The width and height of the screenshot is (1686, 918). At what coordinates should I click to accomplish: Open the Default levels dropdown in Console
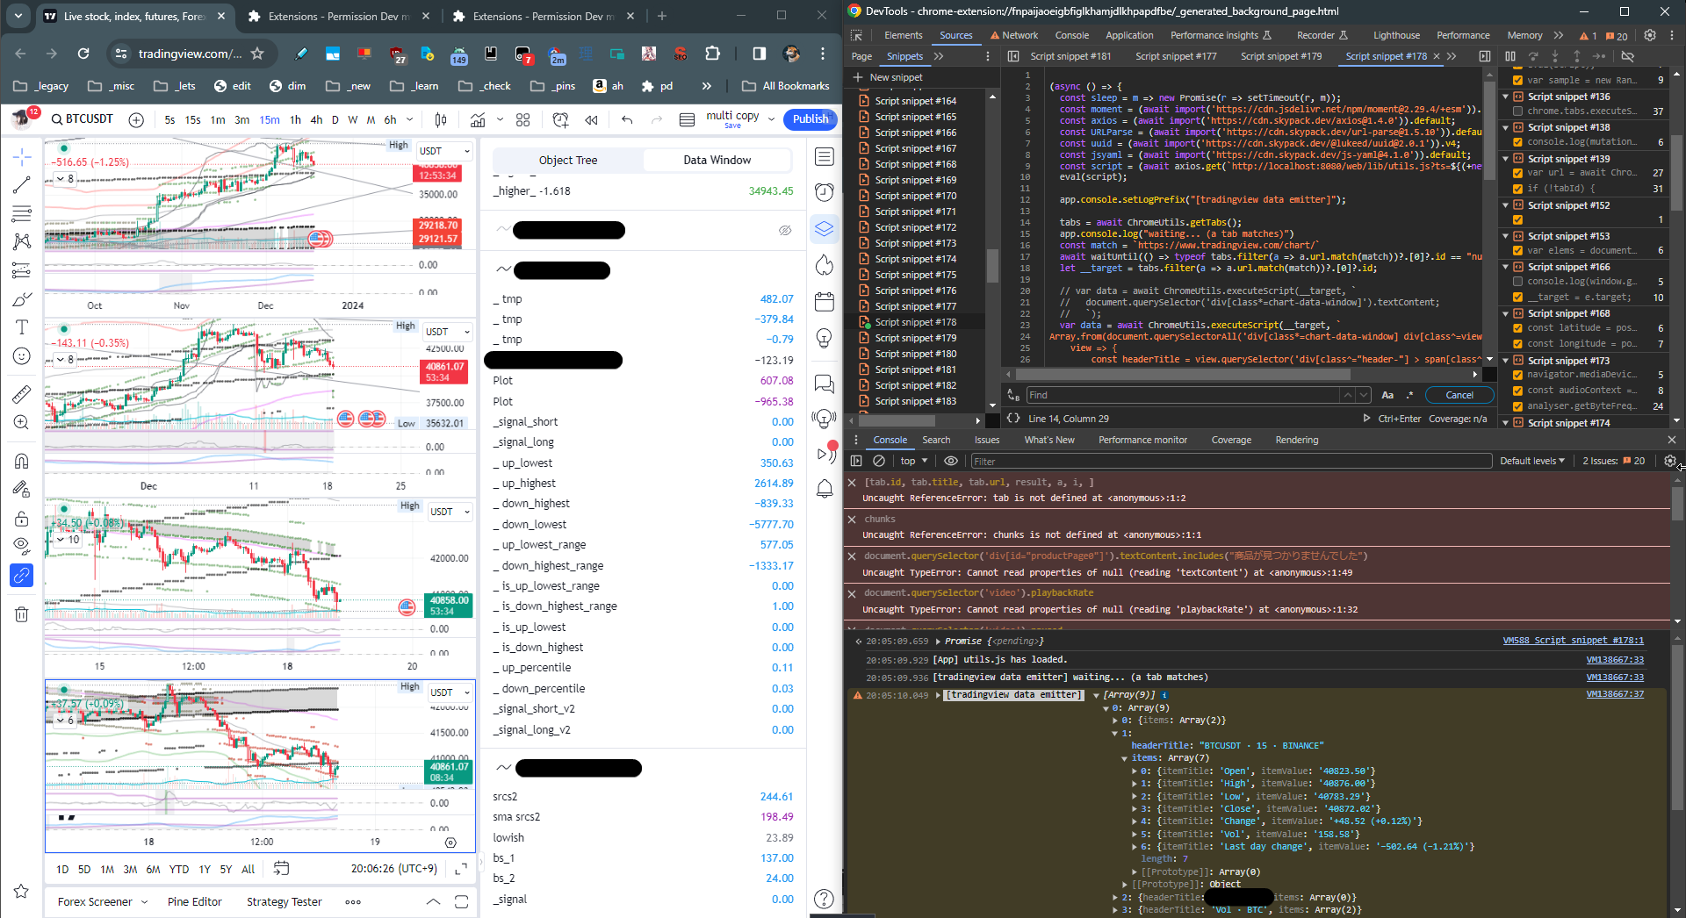click(1531, 461)
